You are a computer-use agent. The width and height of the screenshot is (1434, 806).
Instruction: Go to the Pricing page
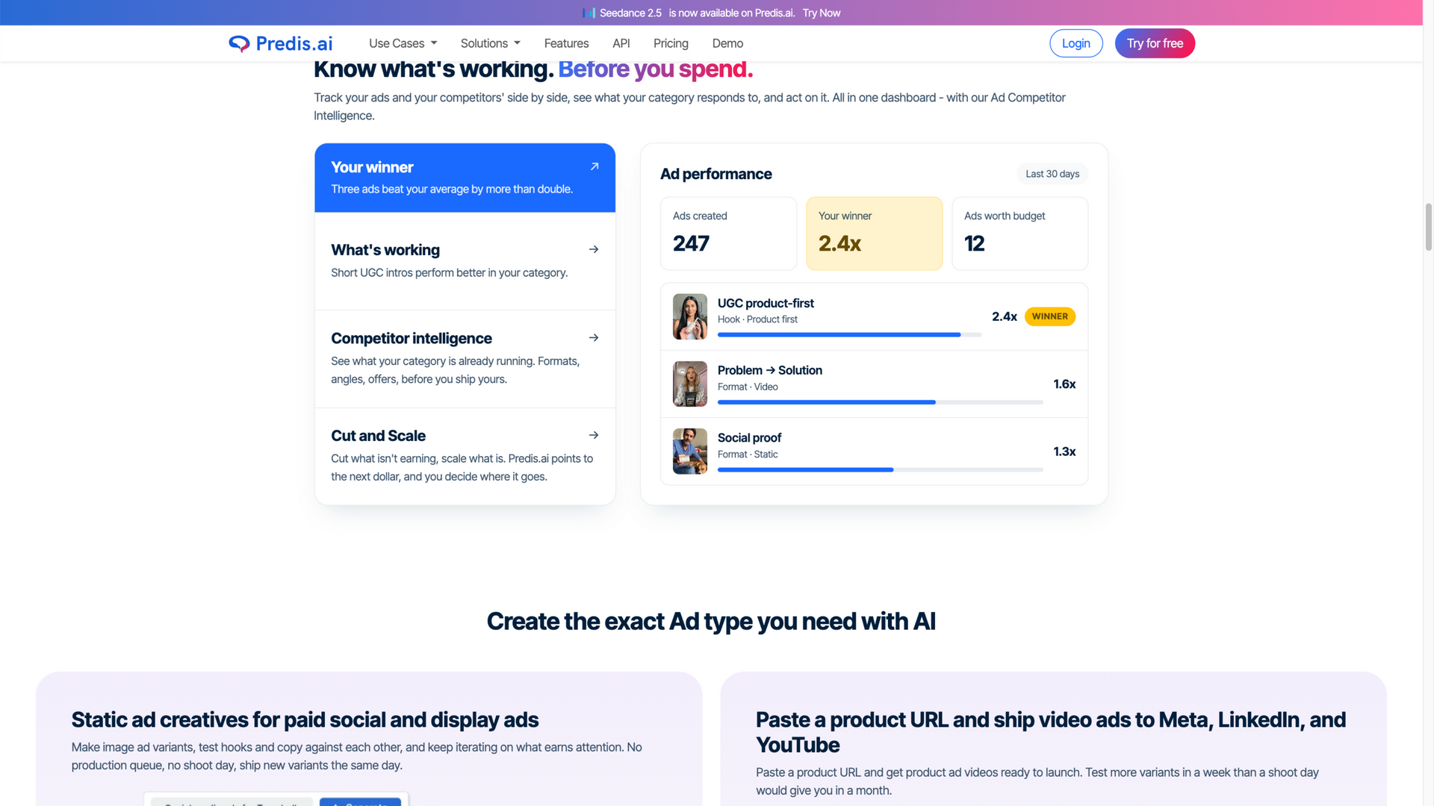tap(671, 43)
